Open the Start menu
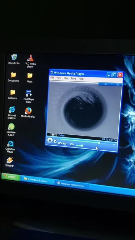The height and width of the screenshot is (240, 135). (x=10, y=177)
